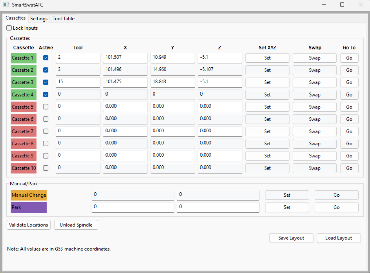370x273 pixels.
Task: Click Swap for Cassette 3
Action: 314,82
